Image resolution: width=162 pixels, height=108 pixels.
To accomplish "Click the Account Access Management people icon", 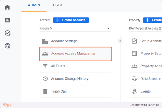I will (45, 54).
